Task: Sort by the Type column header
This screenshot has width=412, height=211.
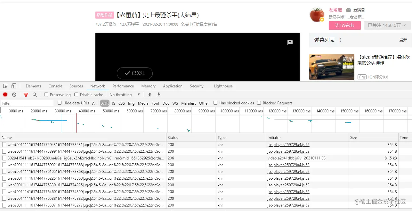Action: pos(241,138)
